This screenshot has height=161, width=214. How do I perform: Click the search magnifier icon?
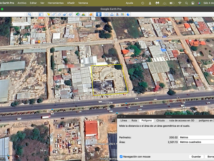30,14
